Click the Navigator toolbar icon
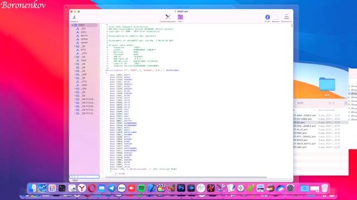 pyautogui.click(x=286, y=17)
